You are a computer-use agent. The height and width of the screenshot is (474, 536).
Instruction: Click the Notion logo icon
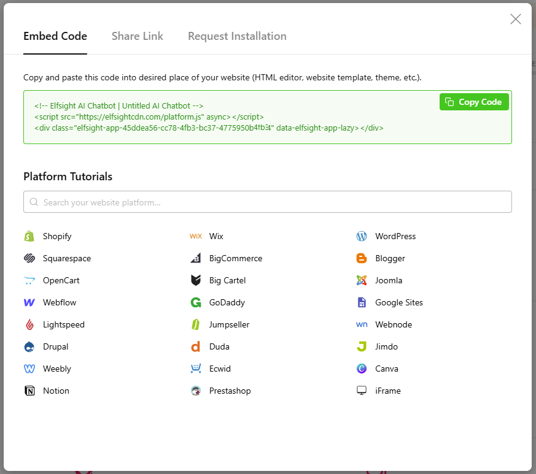[29, 391]
